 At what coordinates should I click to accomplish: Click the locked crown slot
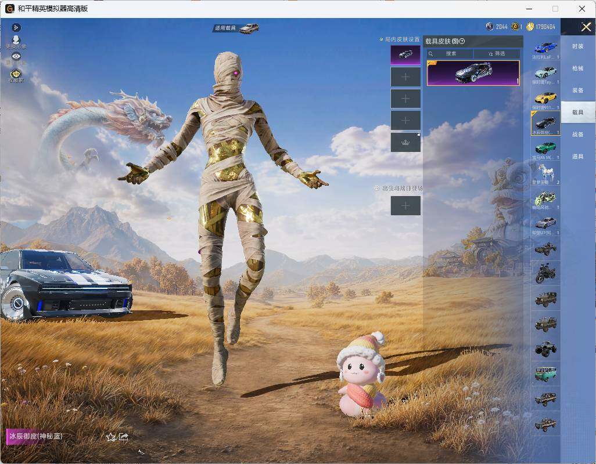405,143
